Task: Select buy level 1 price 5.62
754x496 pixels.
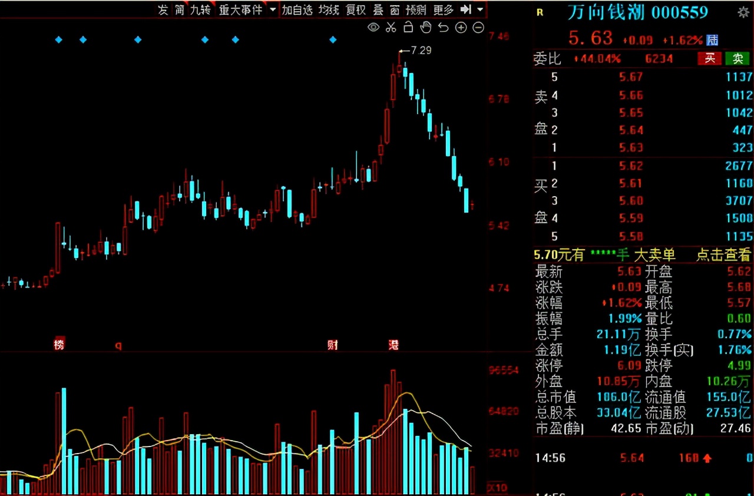Action: [x=630, y=166]
